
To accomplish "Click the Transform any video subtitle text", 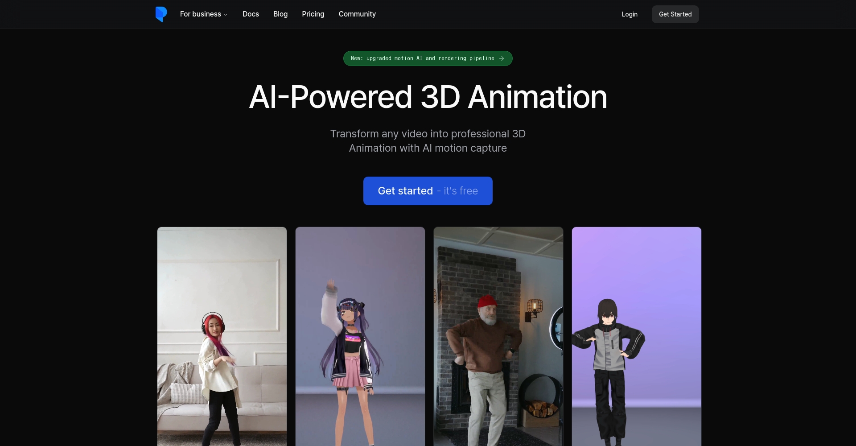I will (x=428, y=141).
